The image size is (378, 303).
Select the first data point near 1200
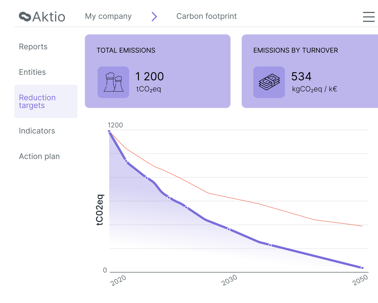pyautogui.click(x=109, y=131)
